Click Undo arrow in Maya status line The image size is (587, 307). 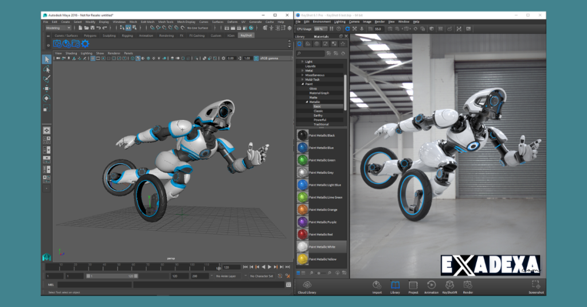pyautogui.click(x=99, y=28)
